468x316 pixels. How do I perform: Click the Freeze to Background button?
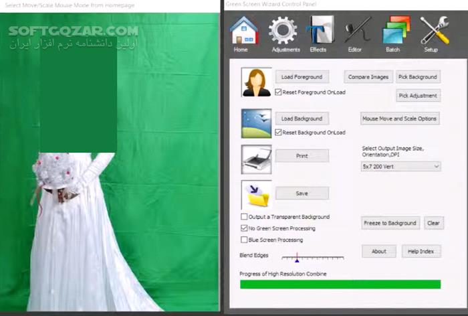(x=390, y=223)
